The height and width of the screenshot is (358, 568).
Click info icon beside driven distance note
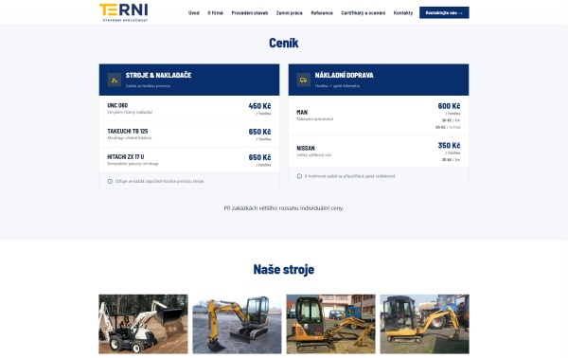299,176
